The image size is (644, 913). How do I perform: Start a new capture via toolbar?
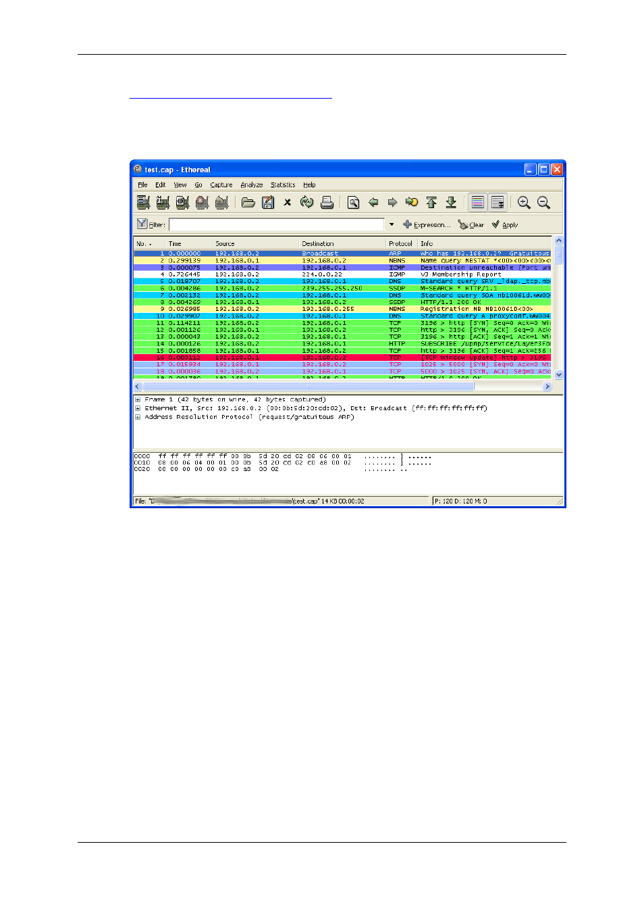click(182, 202)
